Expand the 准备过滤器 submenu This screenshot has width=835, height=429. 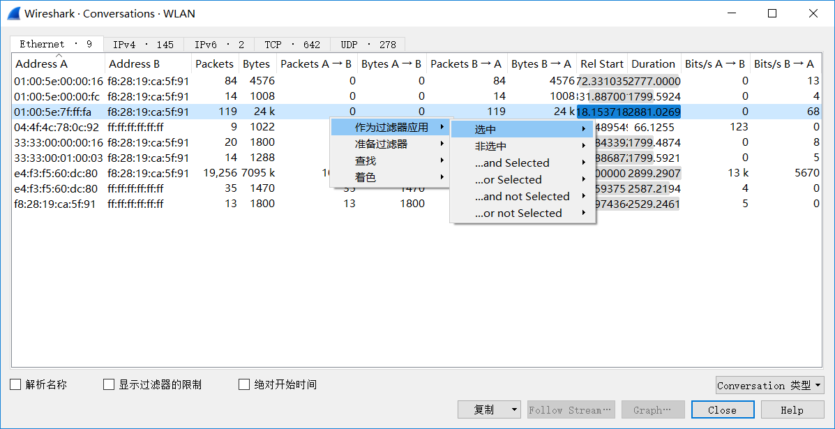pos(391,144)
